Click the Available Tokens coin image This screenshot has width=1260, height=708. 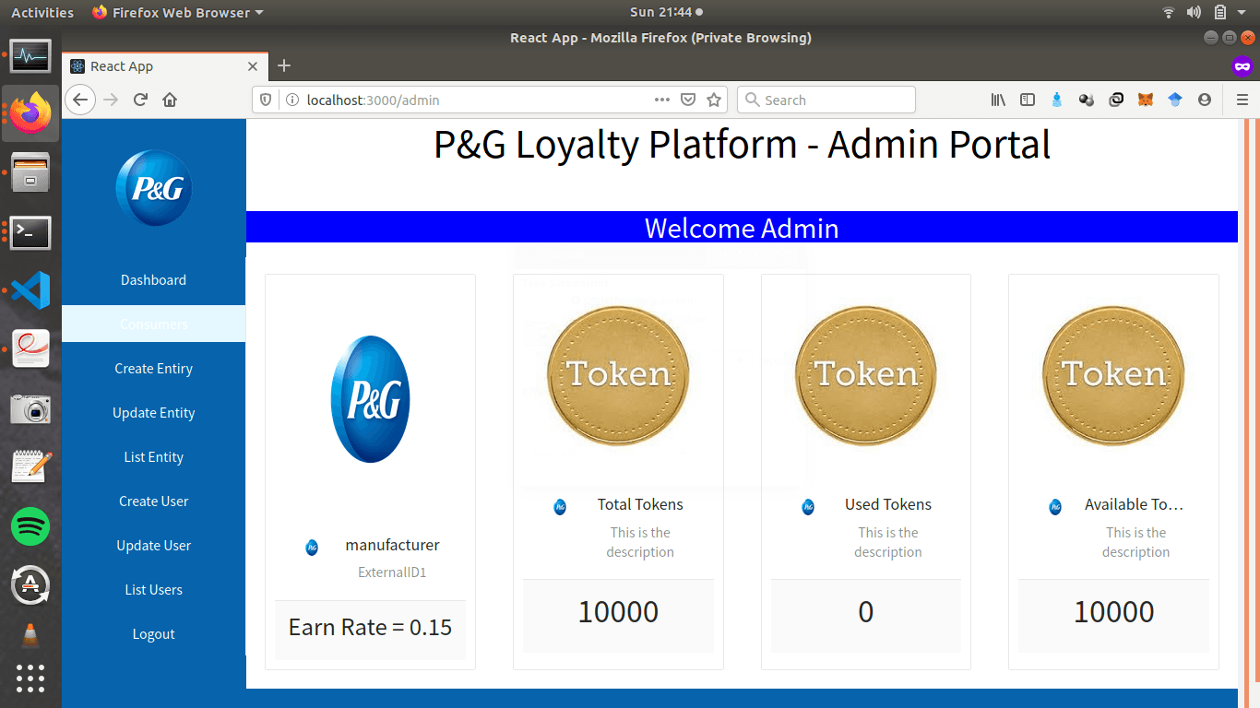pos(1113,374)
